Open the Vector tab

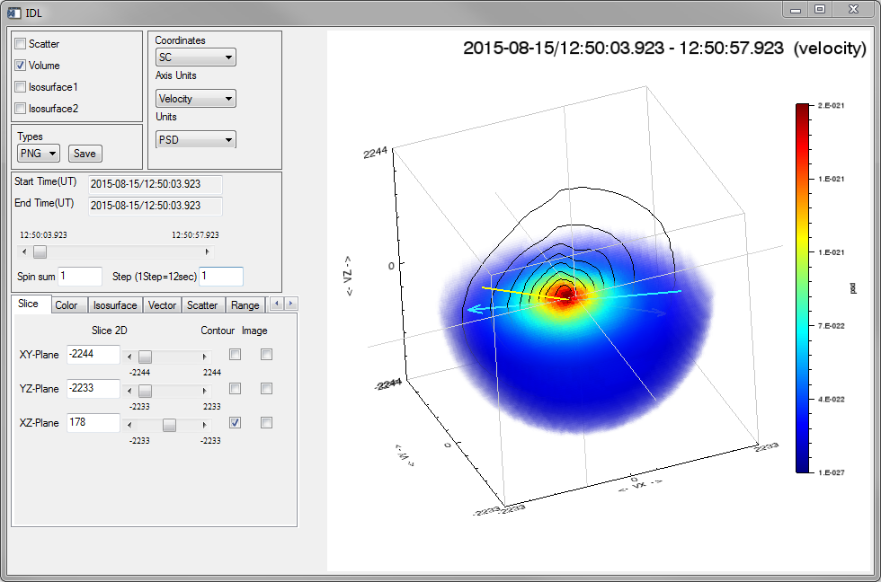coord(162,305)
